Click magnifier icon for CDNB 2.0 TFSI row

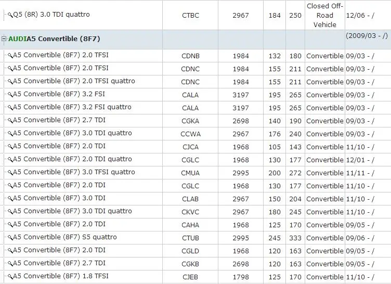point(10,56)
